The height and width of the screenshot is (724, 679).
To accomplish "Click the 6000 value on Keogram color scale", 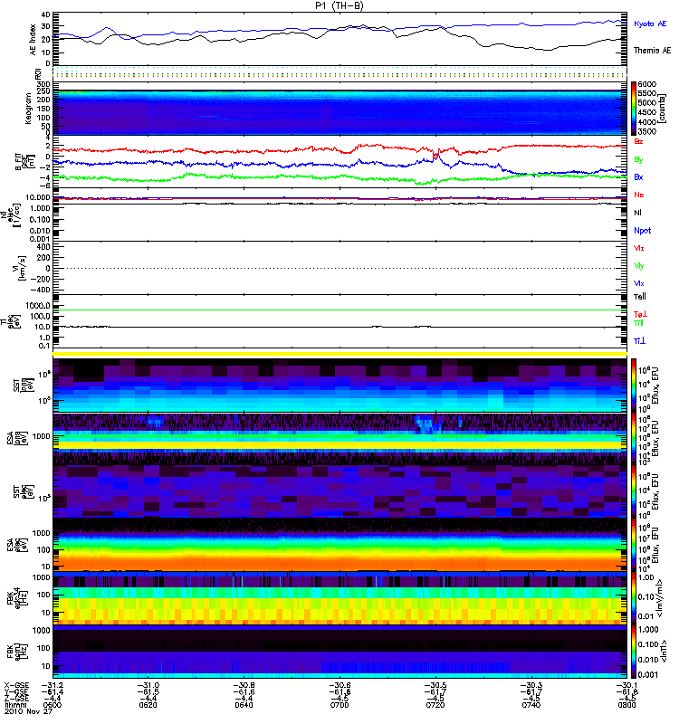I will (646, 84).
